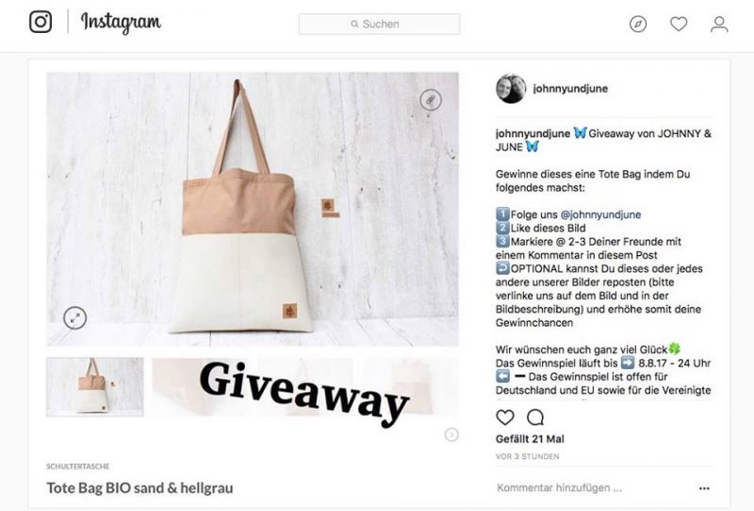Open the @johnnyundjune mention link
The height and width of the screenshot is (511, 754).
click(600, 215)
